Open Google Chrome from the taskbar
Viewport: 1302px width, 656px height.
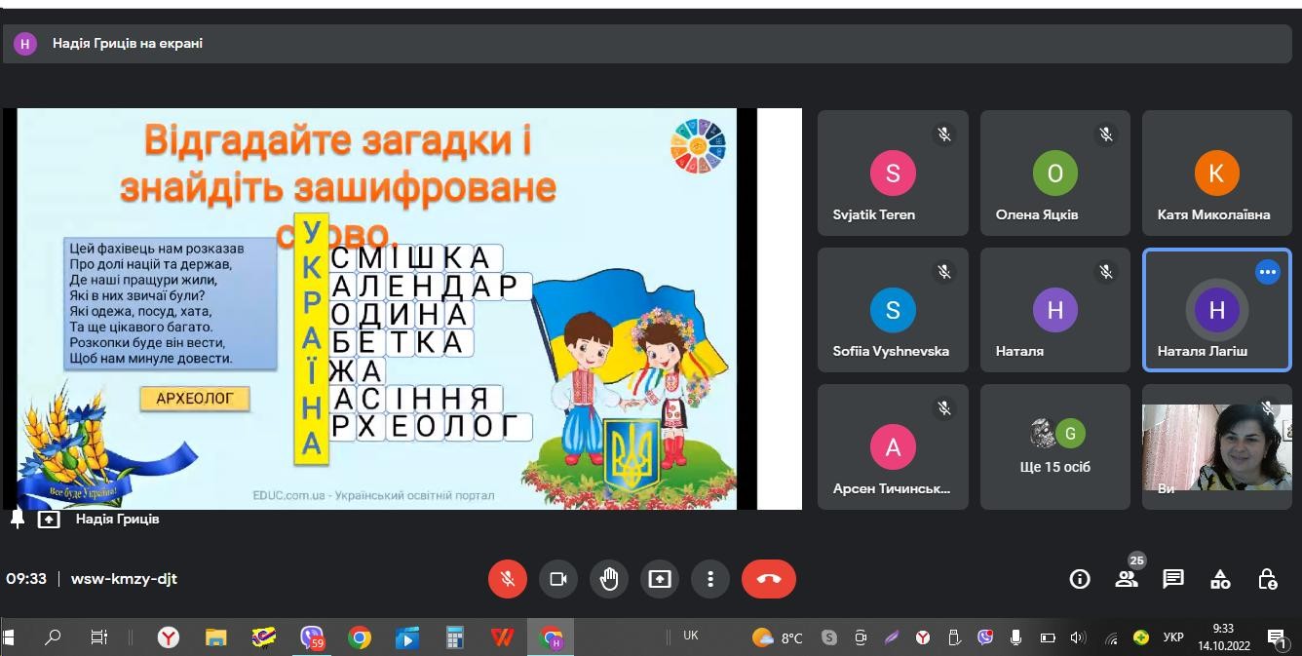pyautogui.click(x=360, y=637)
